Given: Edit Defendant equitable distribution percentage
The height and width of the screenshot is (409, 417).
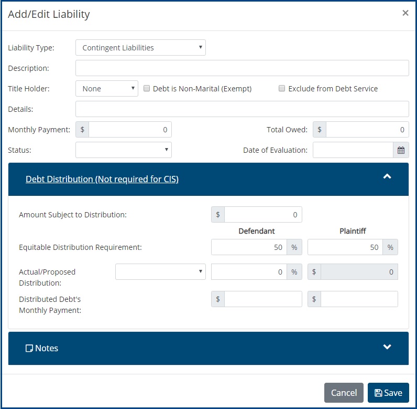Looking at the screenshot, I should coord(249,247).
